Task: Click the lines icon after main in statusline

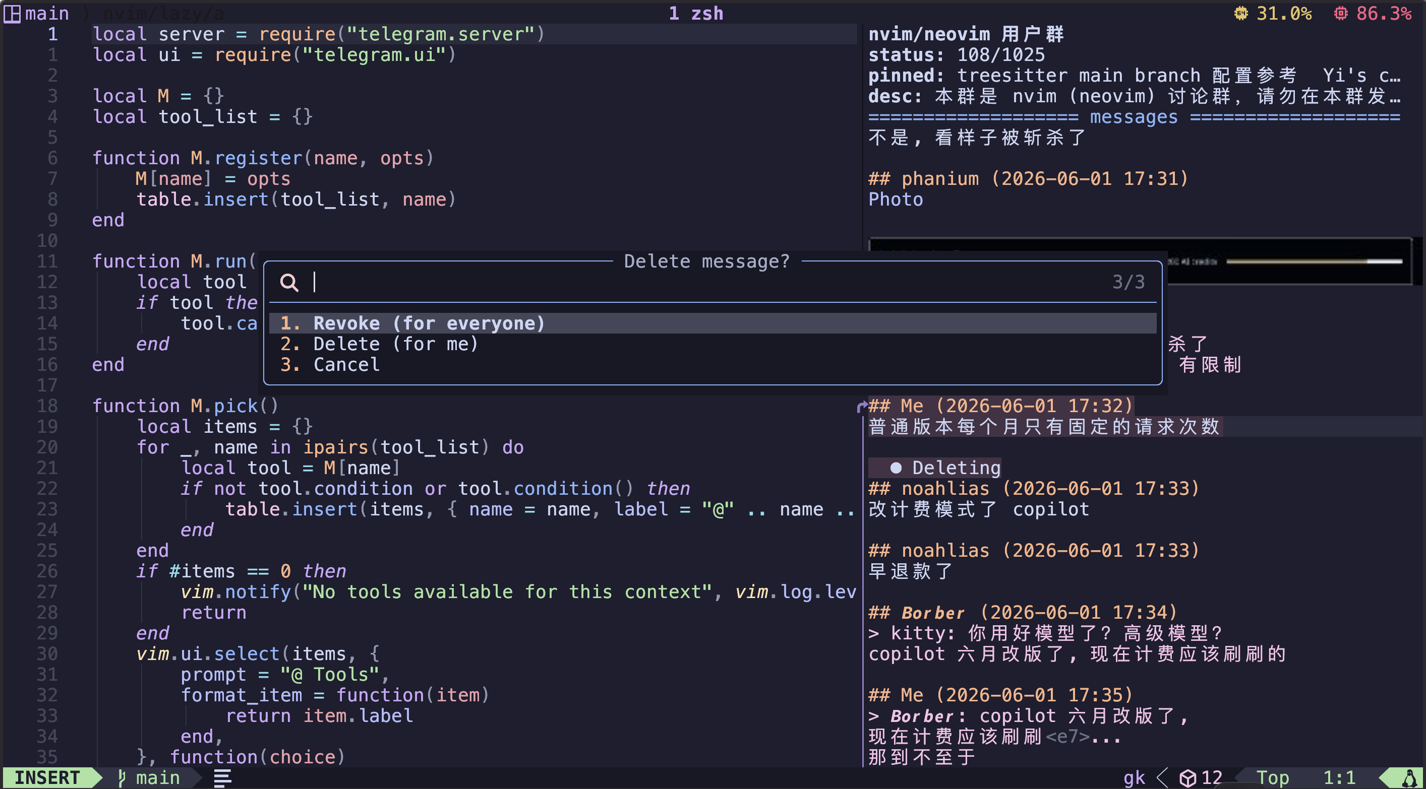Action: pos(222,777)
